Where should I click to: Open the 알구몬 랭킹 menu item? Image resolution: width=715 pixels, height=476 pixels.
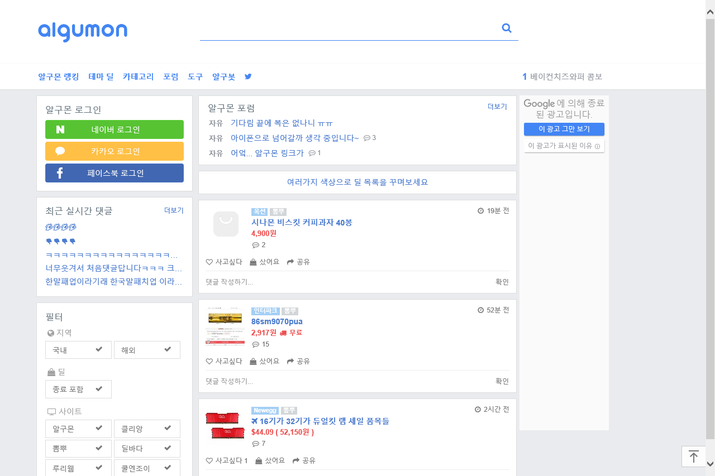(59, 76)
